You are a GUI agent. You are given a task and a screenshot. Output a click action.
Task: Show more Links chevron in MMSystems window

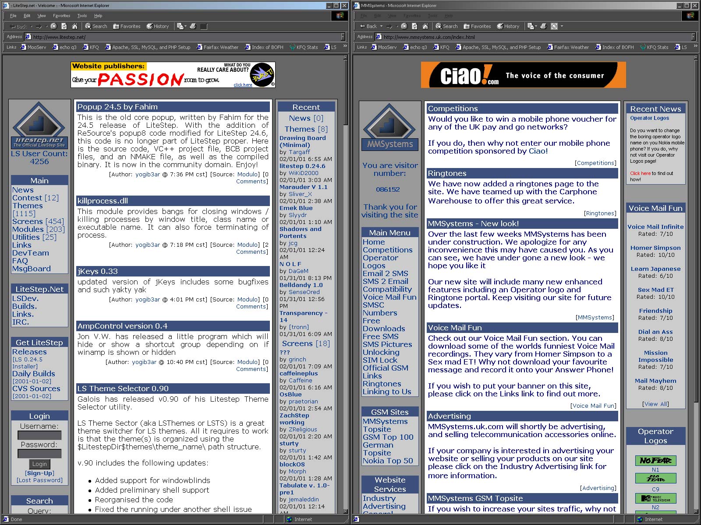click(x=695, y=46)
